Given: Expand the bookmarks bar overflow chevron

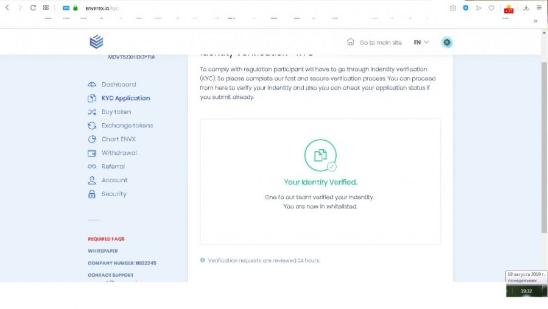Looking at the screenshot, I should tap(535, 21).
